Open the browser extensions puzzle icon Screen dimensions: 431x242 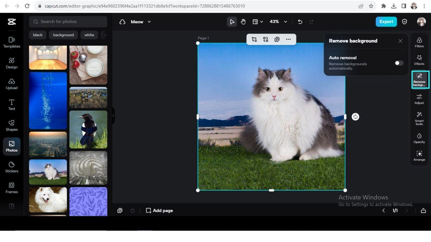point(383,6)
